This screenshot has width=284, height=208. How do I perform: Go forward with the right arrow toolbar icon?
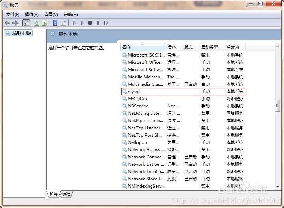tap(15, 23)
